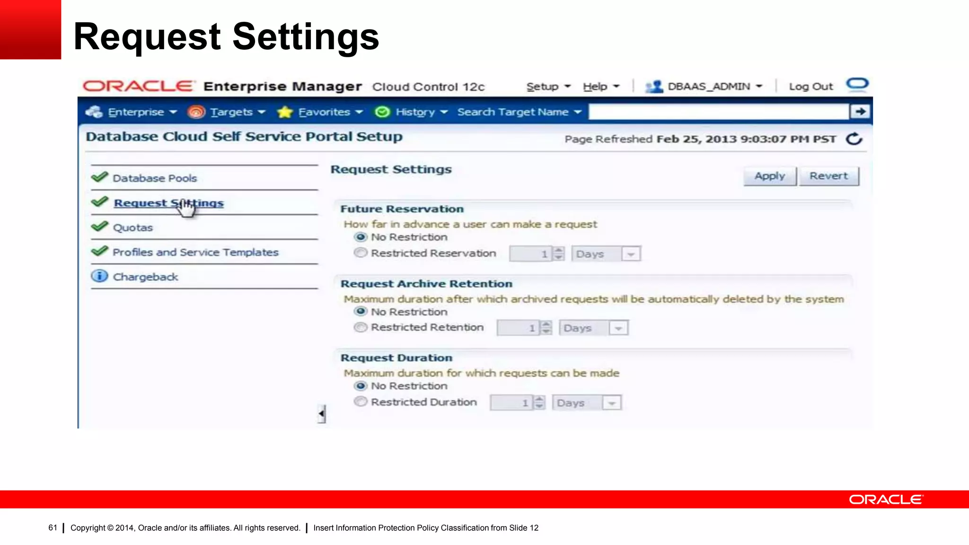Open Database Pools in the sidebar

tap(155, 178)
